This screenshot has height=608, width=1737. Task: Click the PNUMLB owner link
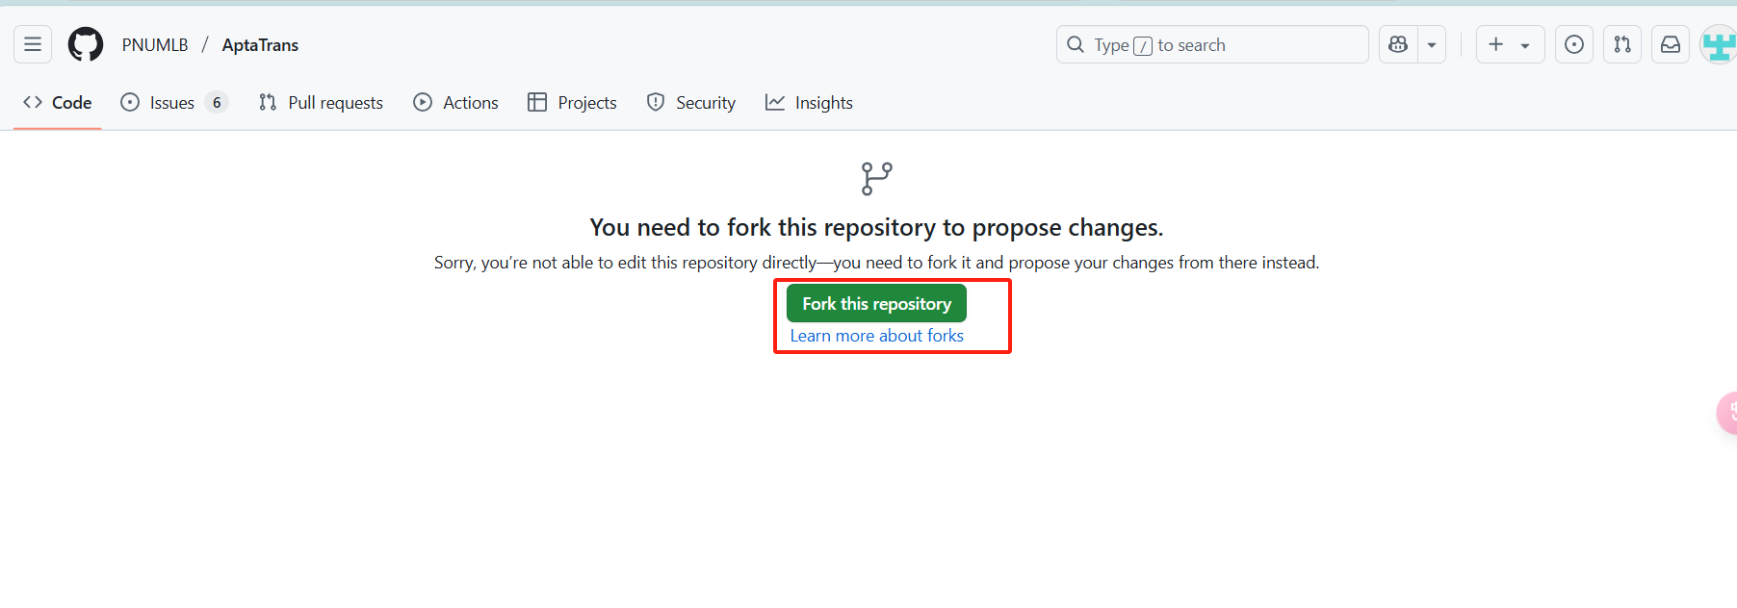[155, 45]
